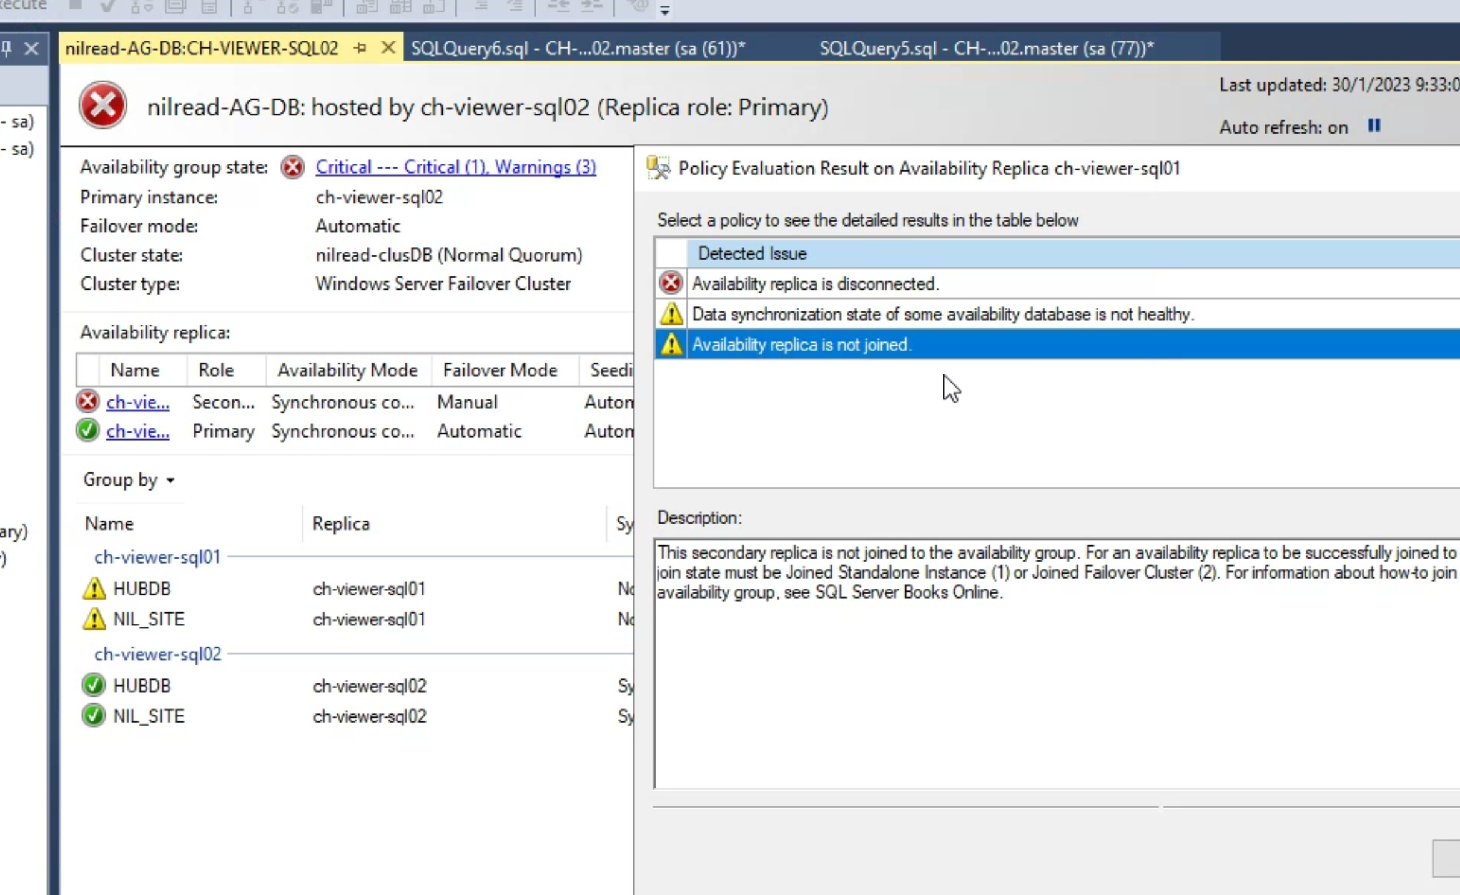Switch to SQLQuery5.sql tab

[986, 48]
